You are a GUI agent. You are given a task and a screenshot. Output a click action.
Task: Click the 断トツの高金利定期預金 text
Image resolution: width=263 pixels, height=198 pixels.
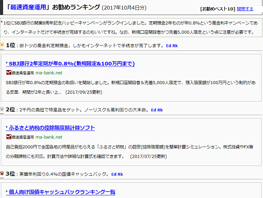pos(92,46)
